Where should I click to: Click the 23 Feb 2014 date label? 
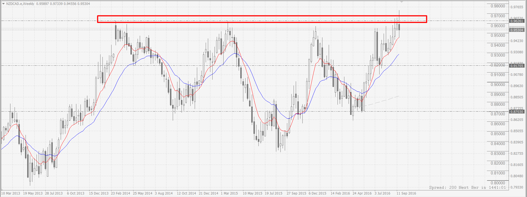click(121, 193)
